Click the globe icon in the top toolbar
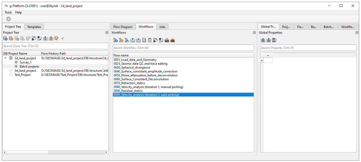Viewport: 361px width, 162px height. click(9, 19)
